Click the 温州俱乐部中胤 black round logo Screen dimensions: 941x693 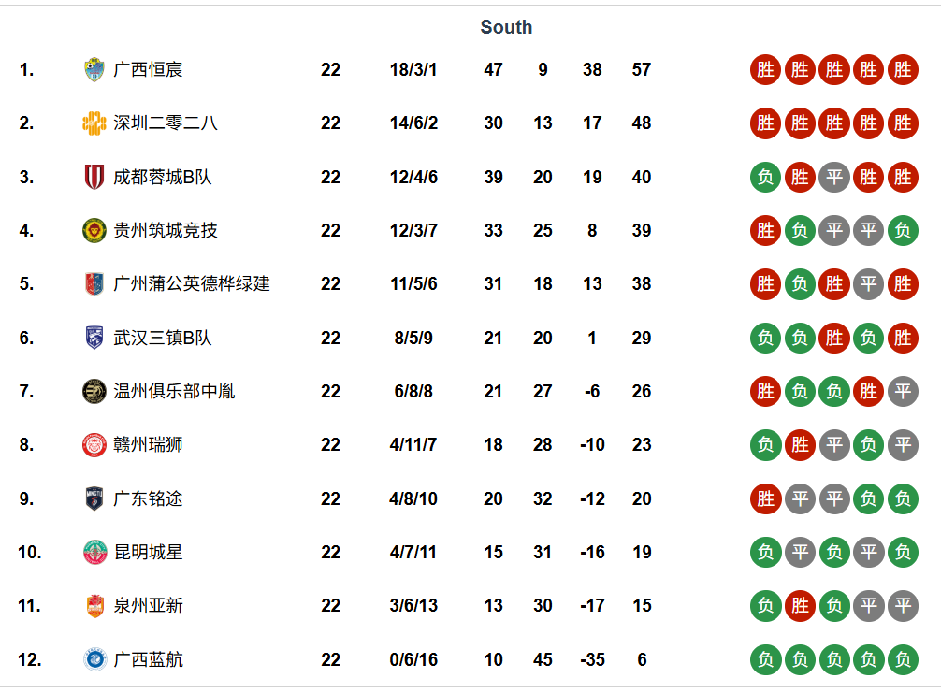[94, 391]
